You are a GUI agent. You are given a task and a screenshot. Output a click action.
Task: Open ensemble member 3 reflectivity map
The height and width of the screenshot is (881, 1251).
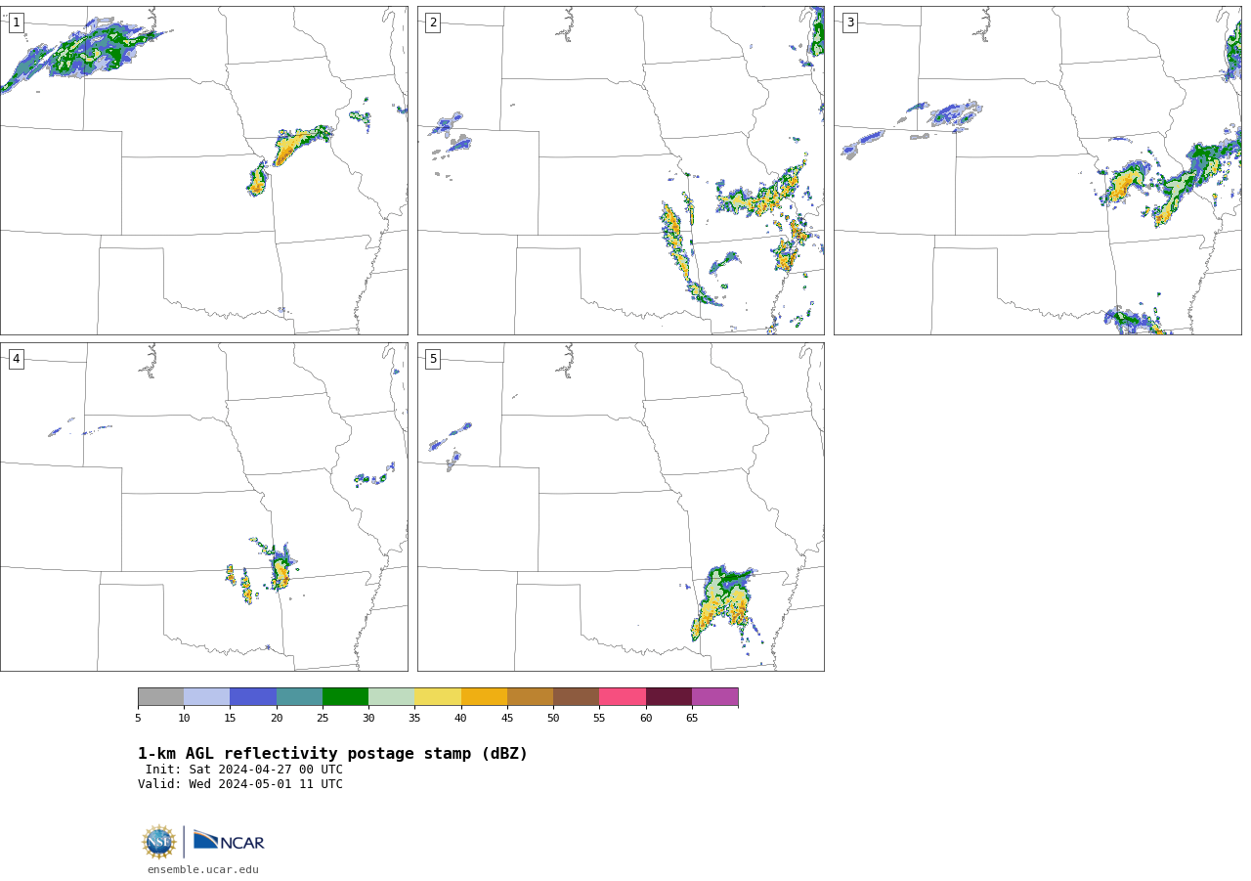1038,170
